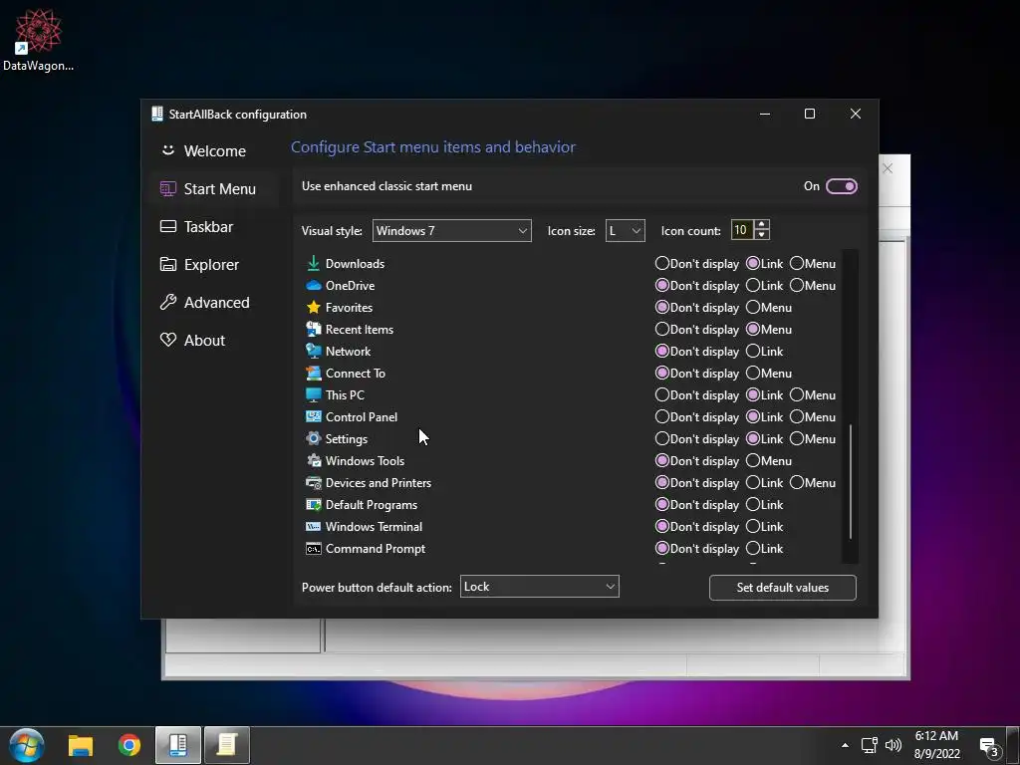Image resolution: width=1020 pixels, height=765 pixels.
Task: Open the Advanced section
Action: [214, 303]
